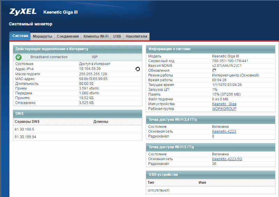The image size is (279, 197).
Task: Click received value 19,52 КБ
Action: pyautogui.click(x=86, y=98)
